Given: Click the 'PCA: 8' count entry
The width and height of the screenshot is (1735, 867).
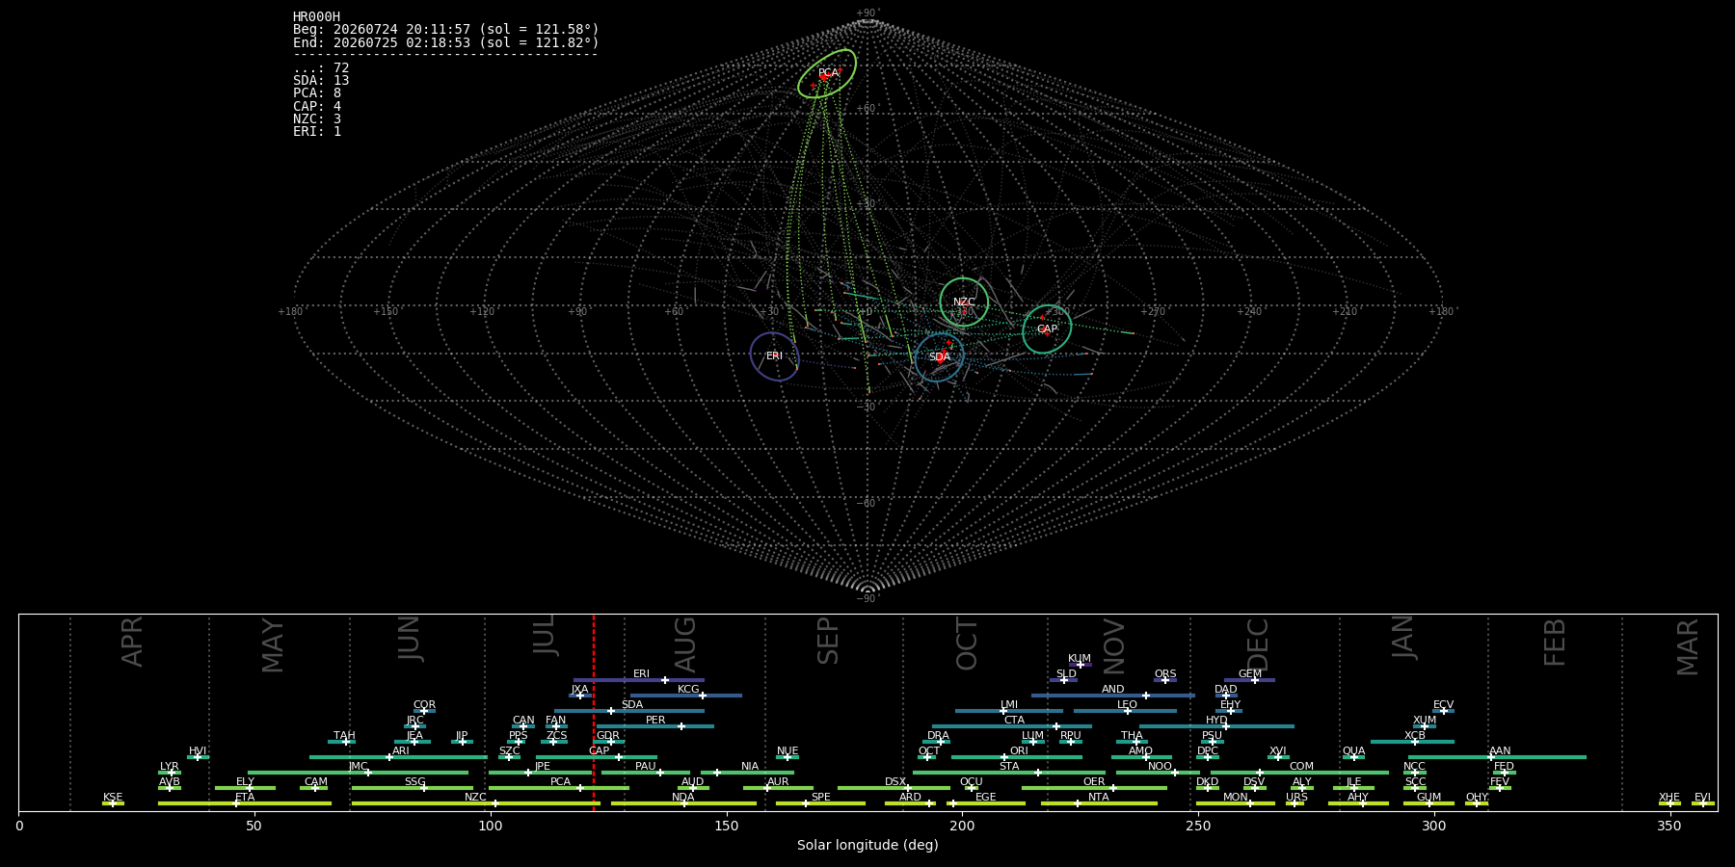Looking at the screenshot, I should (x=317, y=93).
